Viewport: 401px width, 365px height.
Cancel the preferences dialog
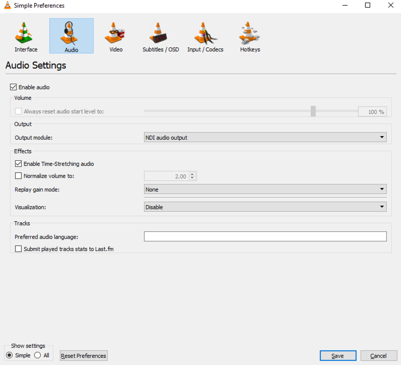coord(378,356)
